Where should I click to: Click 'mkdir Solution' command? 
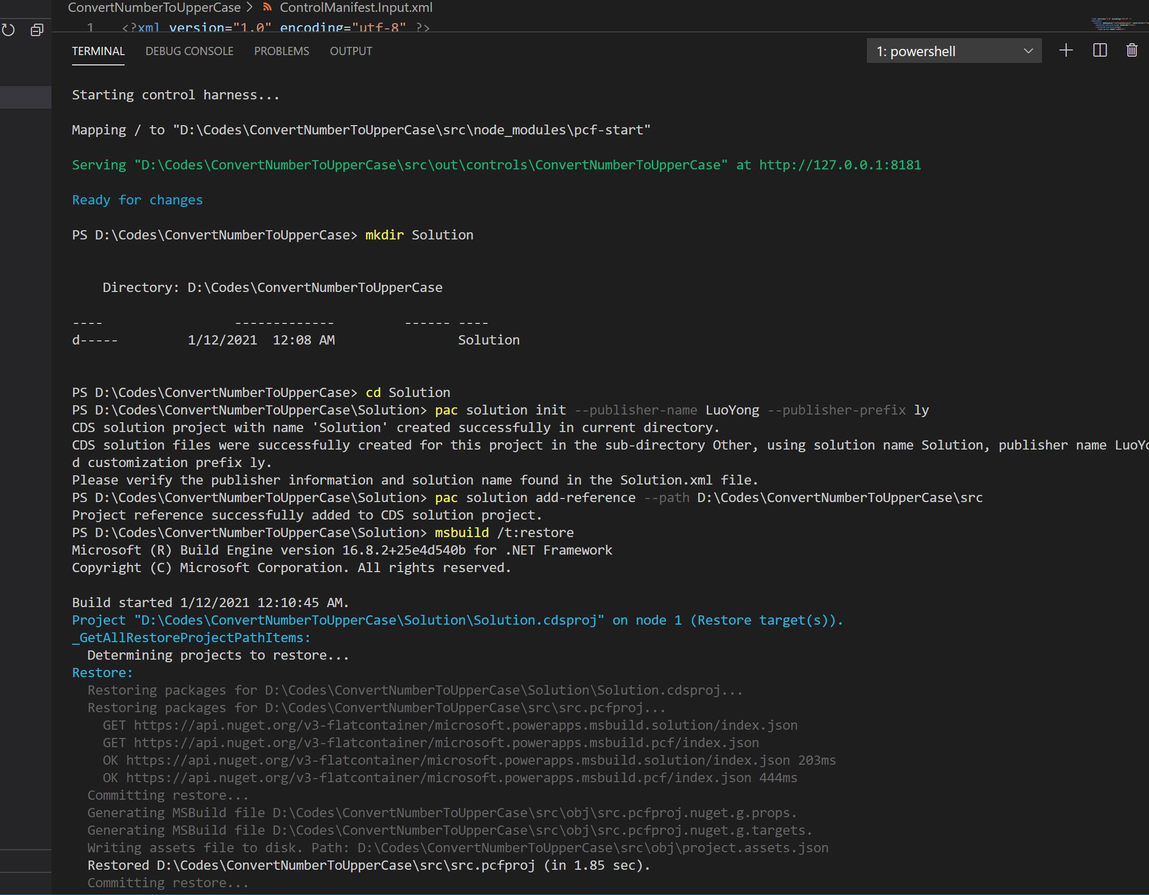tap(420, 235)
